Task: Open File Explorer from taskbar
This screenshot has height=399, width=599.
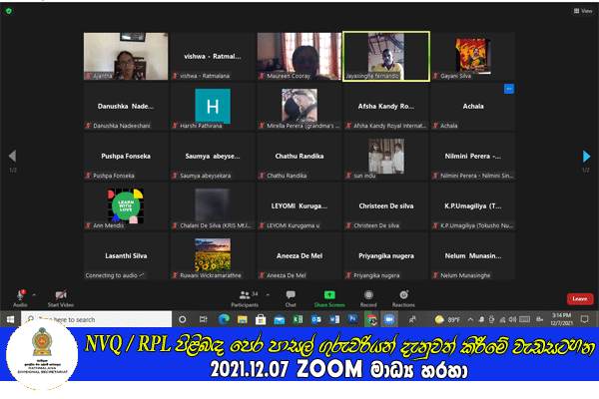Action: pos(243,319)
